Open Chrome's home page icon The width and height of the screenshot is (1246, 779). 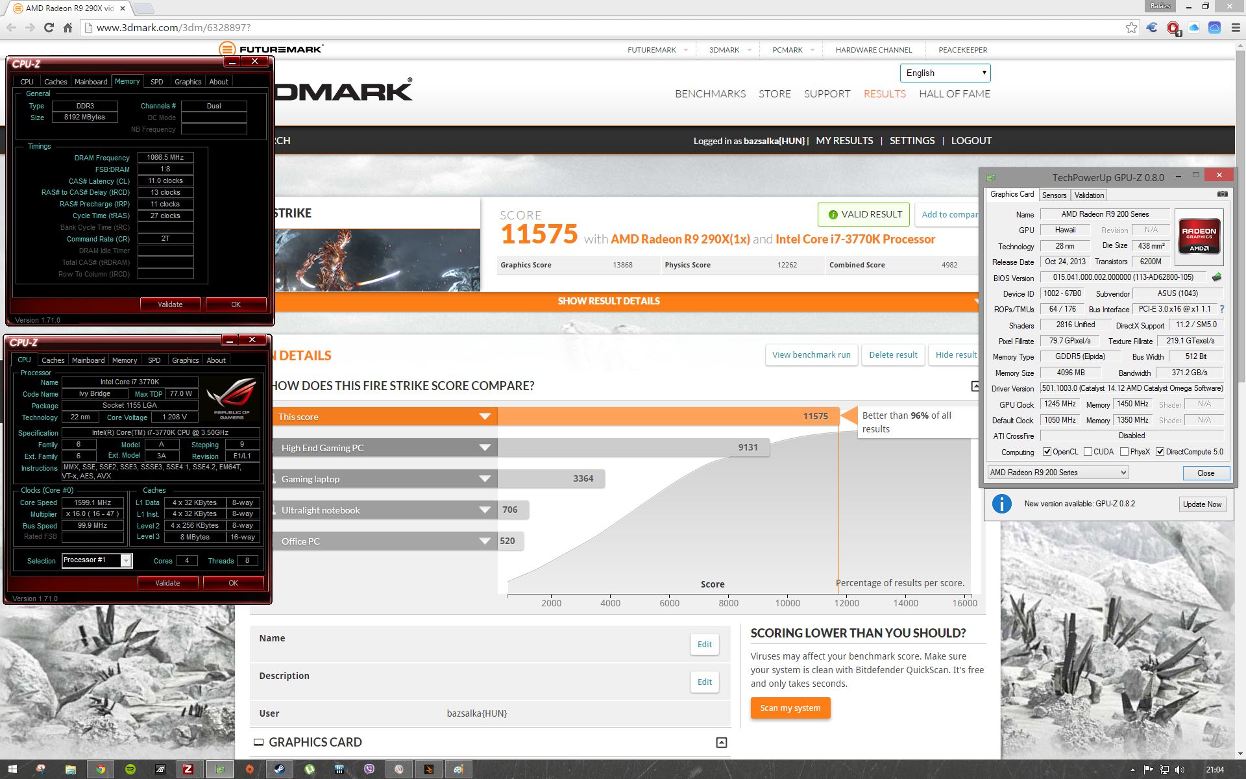click(x=67, y=27)
